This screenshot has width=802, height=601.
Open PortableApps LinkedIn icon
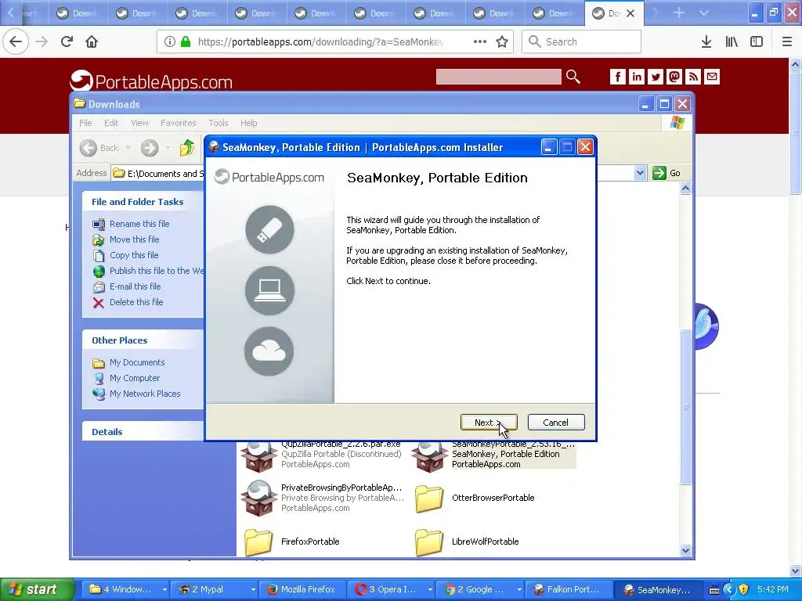[636, 77]
